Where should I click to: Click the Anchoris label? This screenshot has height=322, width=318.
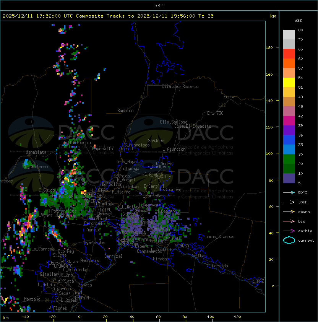pyautogui.click(x=89, y=260)
